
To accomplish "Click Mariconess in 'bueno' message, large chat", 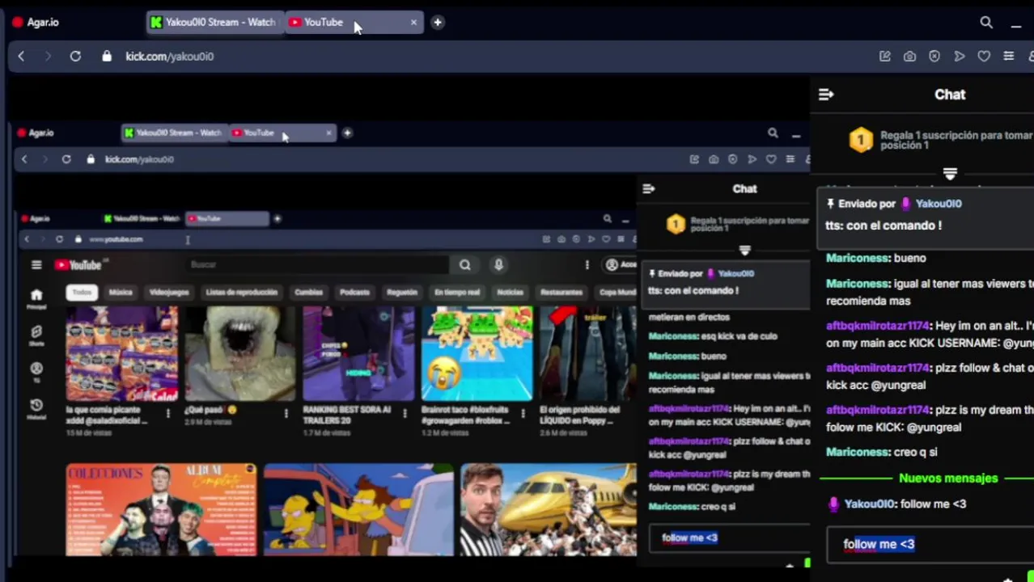I will 857,258.
